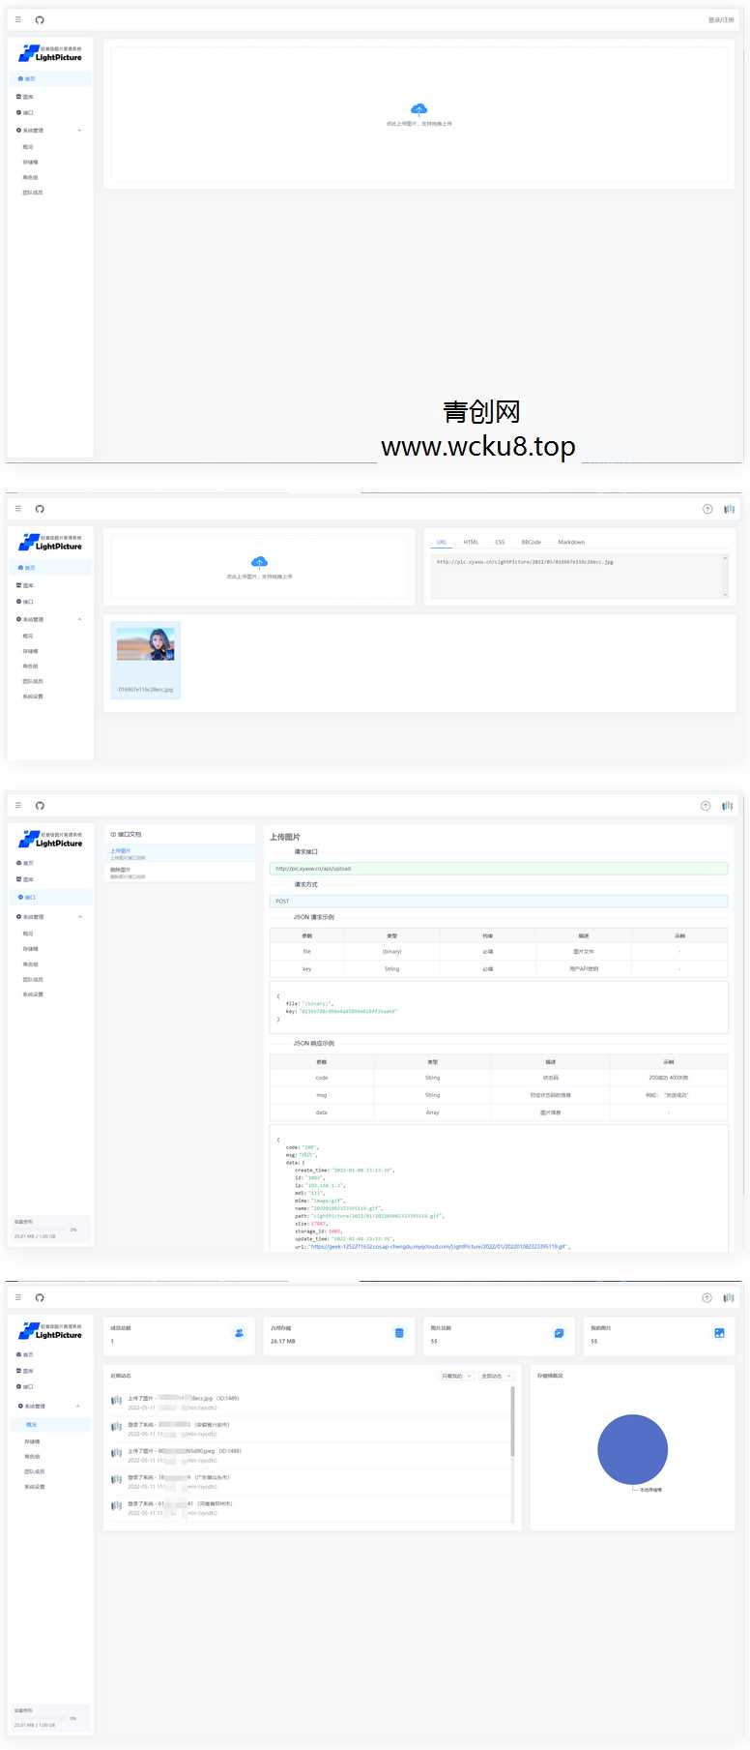Viewport: 750px width, 1750px height.
Task: Open the 全部动态 filter dropdown
Action: point(495,1376)
